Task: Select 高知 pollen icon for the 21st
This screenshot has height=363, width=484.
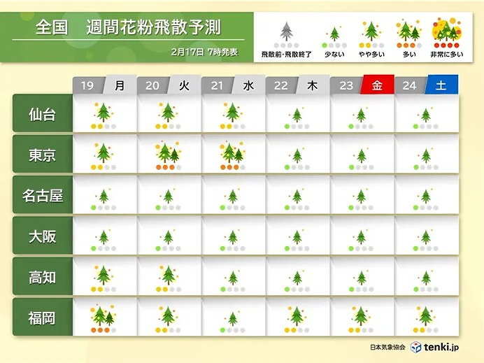Action: tap(232, 278)
